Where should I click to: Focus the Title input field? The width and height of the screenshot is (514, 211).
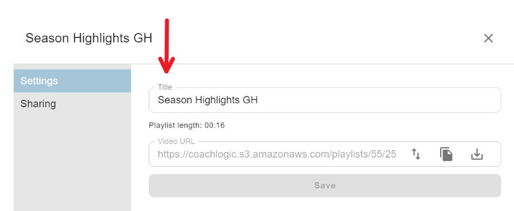325,100
